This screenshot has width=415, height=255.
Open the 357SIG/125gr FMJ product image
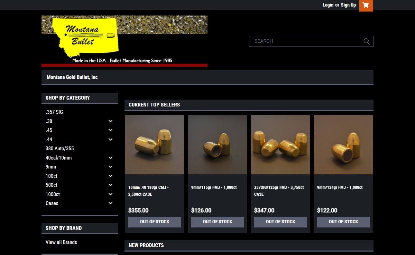(x=280, y=145)
